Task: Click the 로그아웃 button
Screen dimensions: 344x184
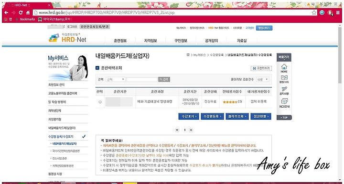Action: tap(72, 27)
